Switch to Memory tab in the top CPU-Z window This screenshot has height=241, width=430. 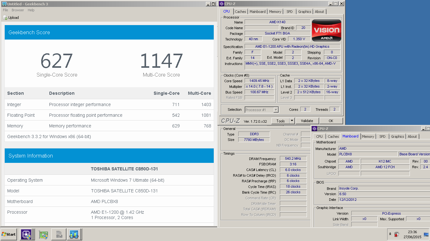275,12
